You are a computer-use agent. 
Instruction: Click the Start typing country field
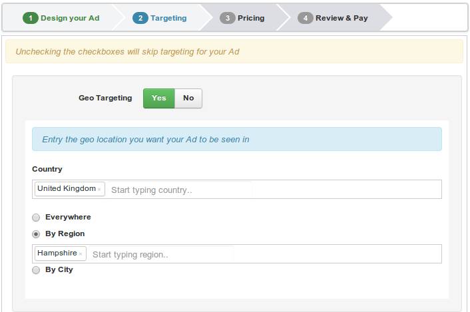point(180,190)
